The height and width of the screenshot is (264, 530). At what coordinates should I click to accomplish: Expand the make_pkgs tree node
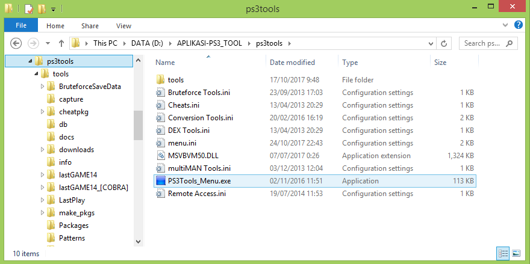point(42,213)
